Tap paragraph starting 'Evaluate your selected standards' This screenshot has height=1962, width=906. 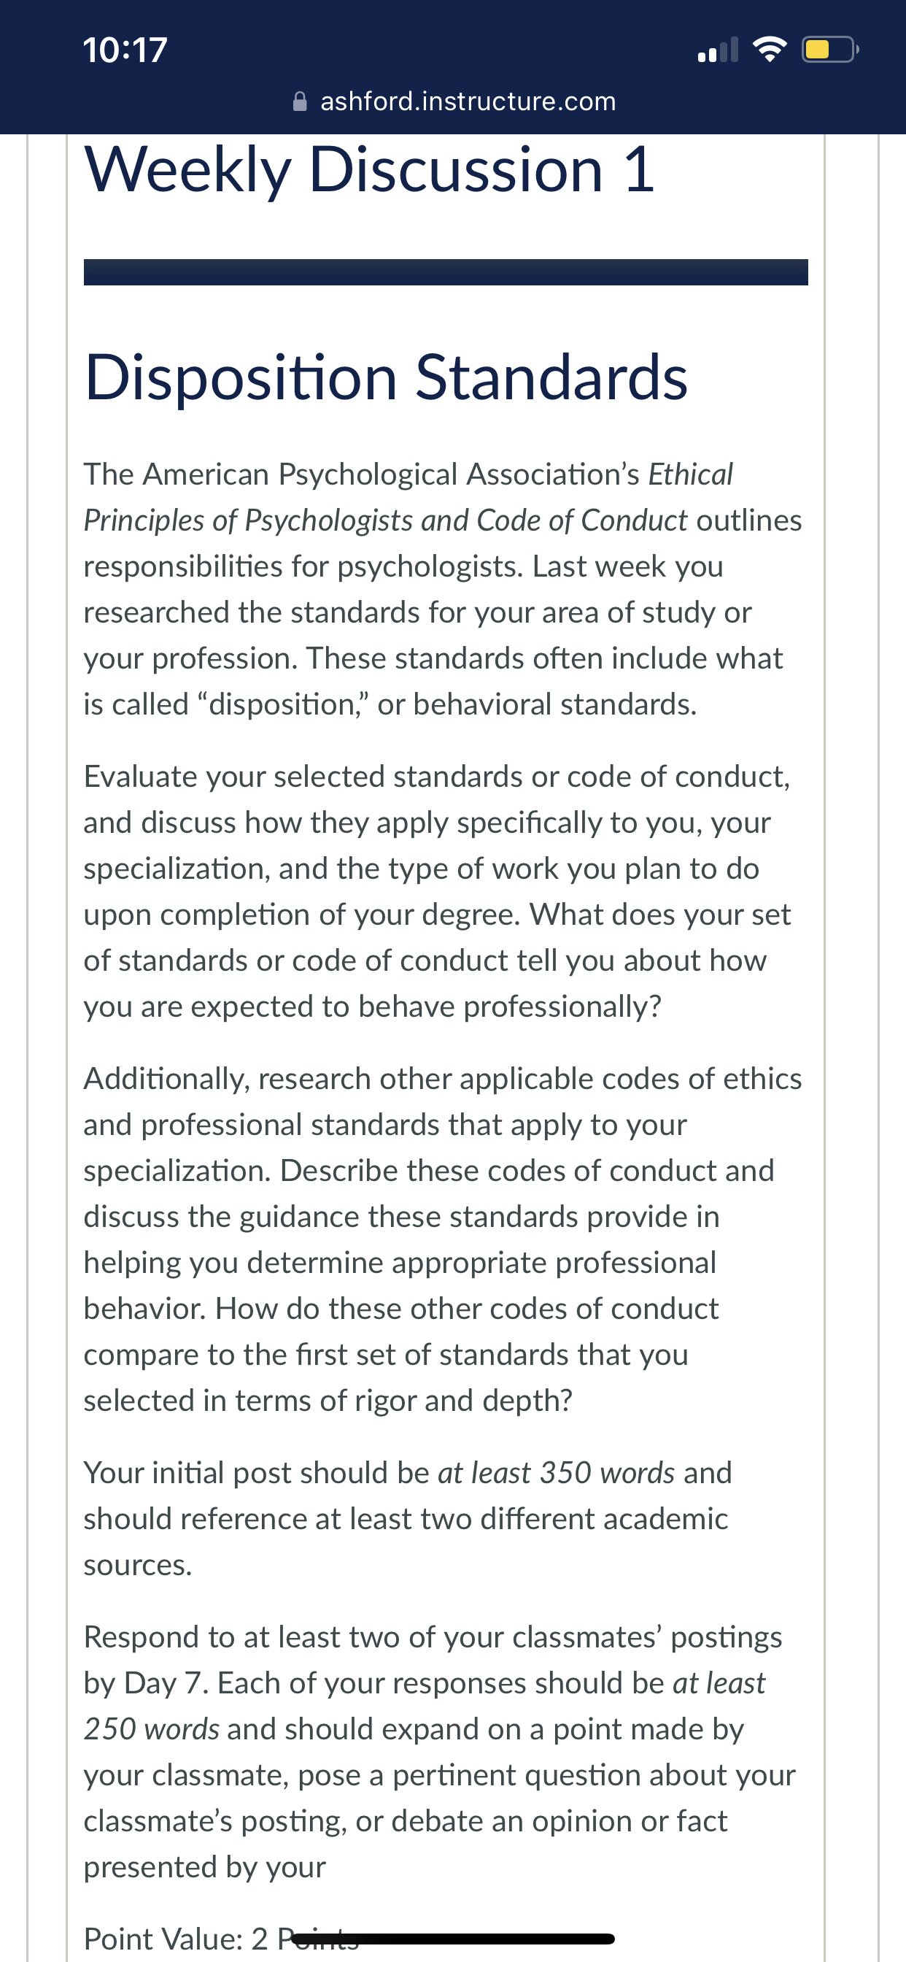[x=439, y=891]
